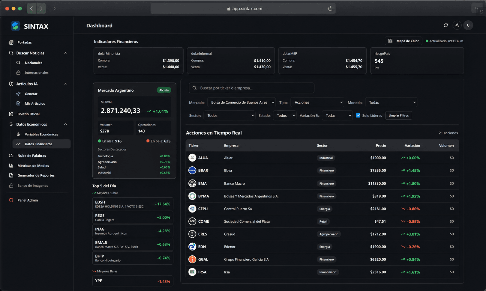This screenshot has width=486, height=291.
Task: Select the YPF top loser card
Action: click(x=133, y=281)
